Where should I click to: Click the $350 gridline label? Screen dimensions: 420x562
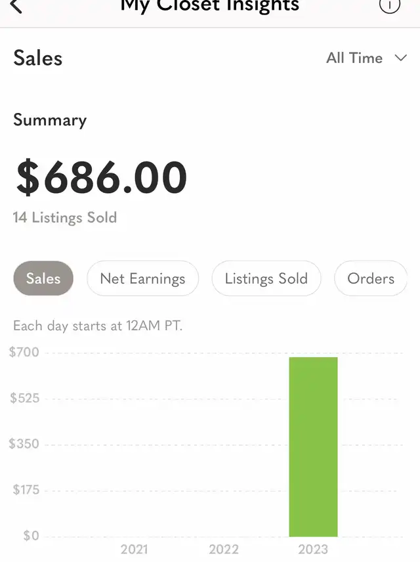24,444
